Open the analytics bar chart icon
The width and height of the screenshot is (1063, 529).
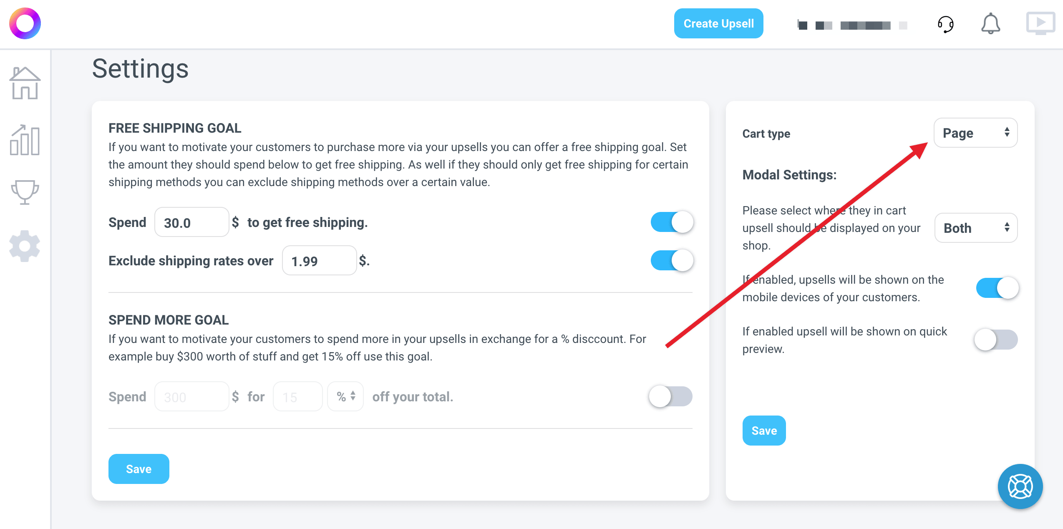tap(25, 140)
